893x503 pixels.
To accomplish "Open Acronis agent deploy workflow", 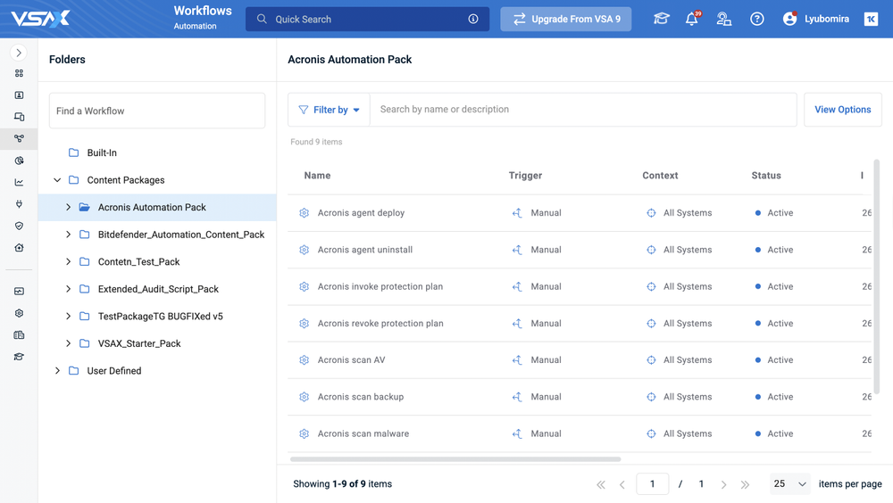I will tap(361, 213).
